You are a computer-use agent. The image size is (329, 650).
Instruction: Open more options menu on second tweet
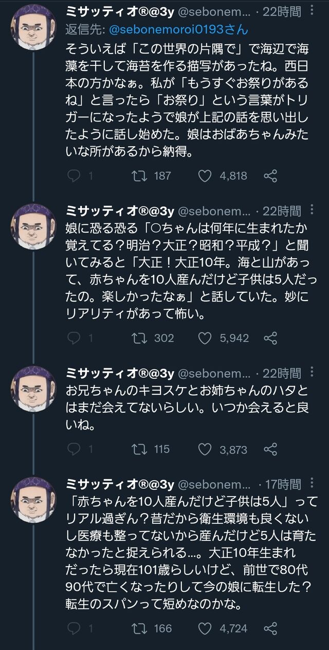(x=312, y=210)
